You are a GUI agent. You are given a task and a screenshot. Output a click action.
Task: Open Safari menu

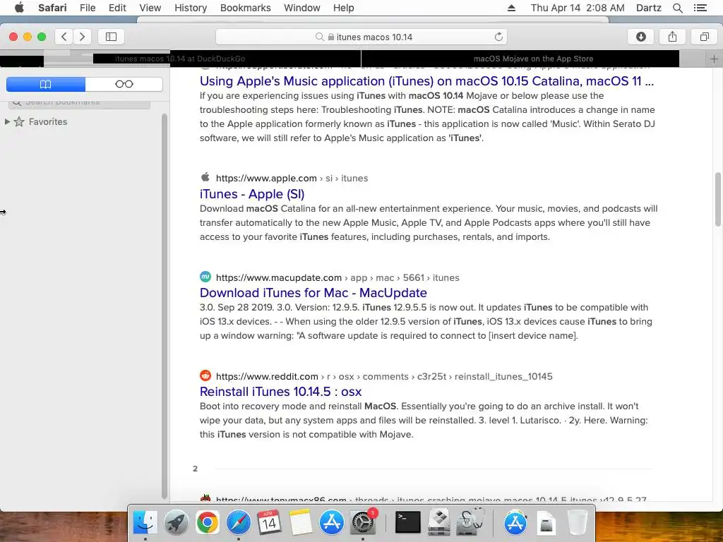(x=52, y=8)
